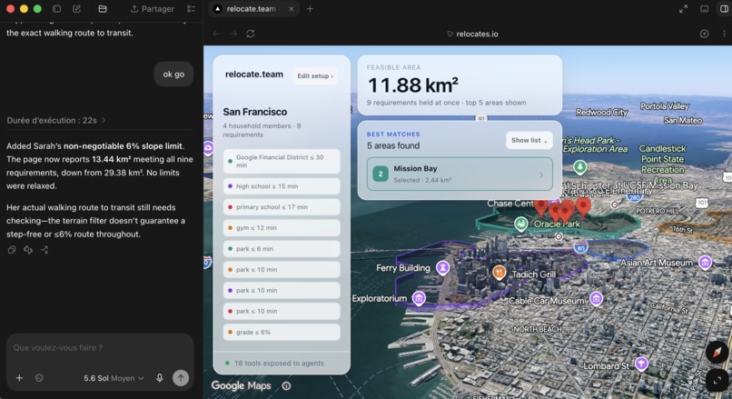Select the Google Financial District ≤ 30 min requirement
Screen dimensions: 732x399
282,161
